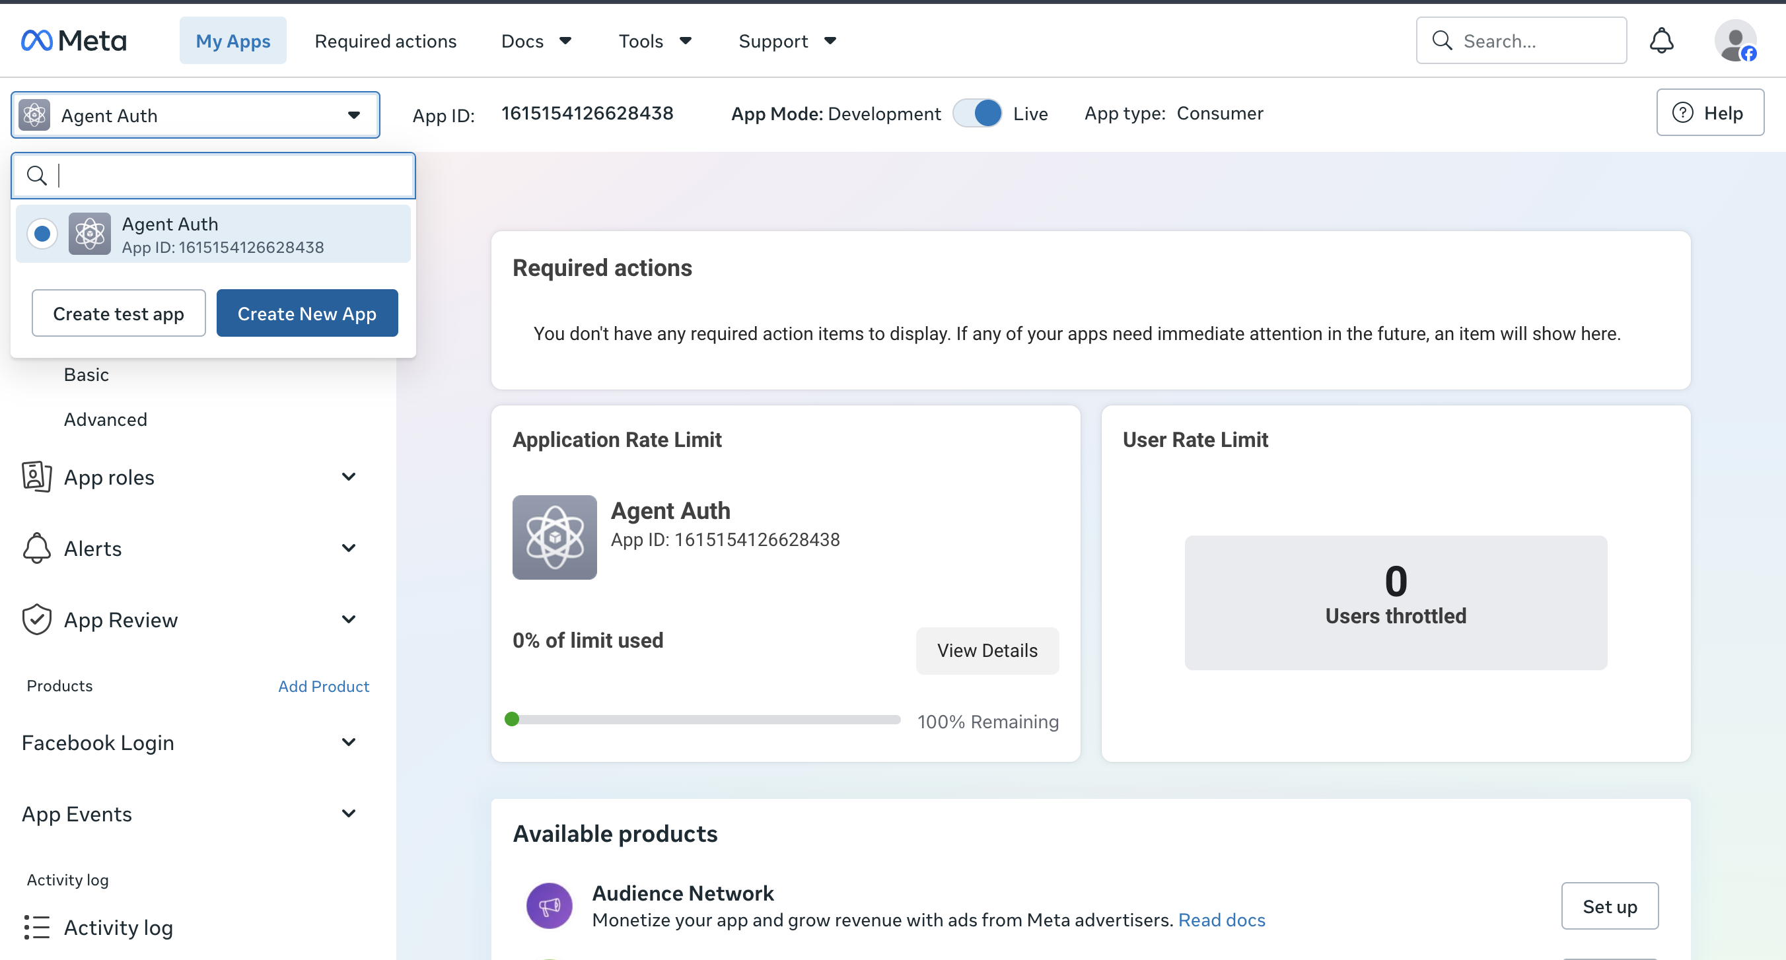This screenshot has height=960, width=1786.
Task: Click the Meta logo
Action: point(73,41)
